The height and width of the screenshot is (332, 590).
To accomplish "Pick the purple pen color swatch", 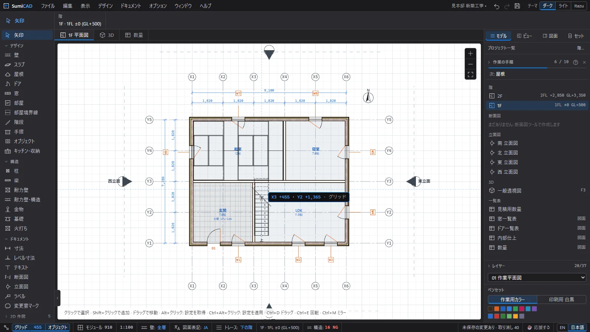I will 534,309.
